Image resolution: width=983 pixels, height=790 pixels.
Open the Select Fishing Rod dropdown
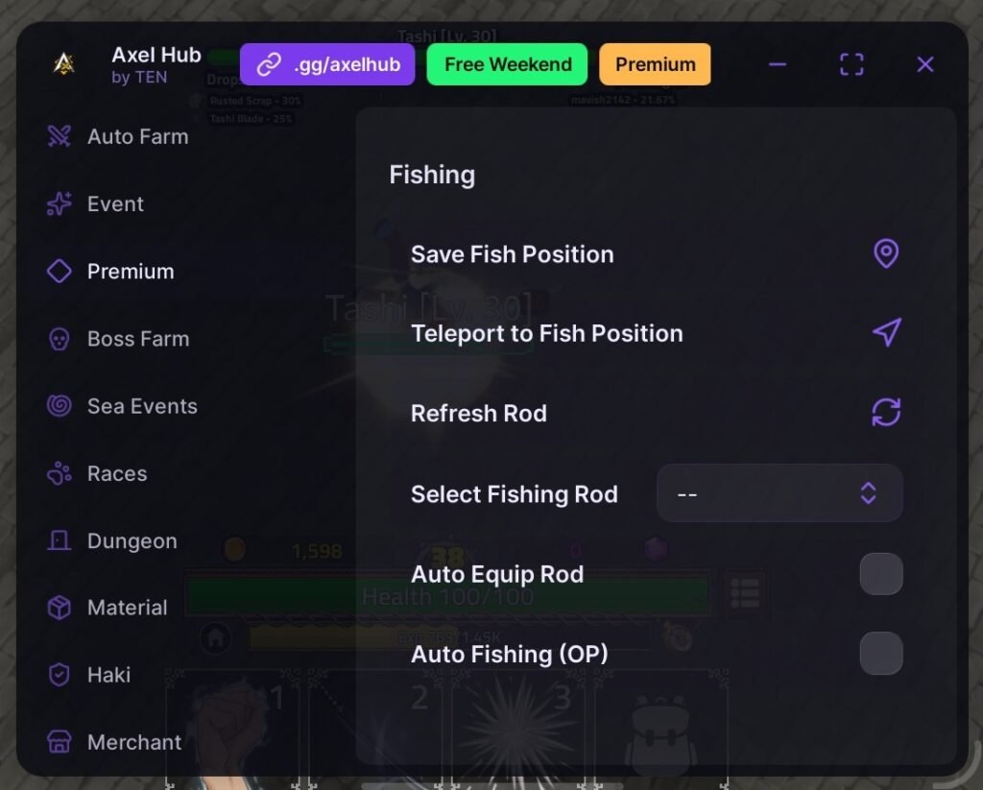779,493
